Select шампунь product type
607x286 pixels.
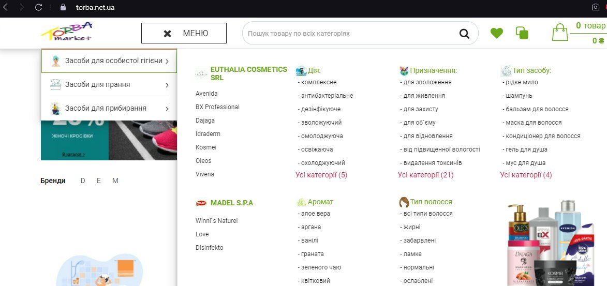tap(517, 96)
